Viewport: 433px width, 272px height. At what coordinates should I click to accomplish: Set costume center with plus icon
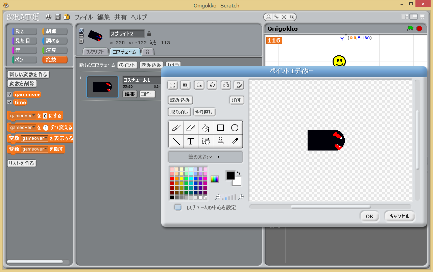click(x=178, y=207)
